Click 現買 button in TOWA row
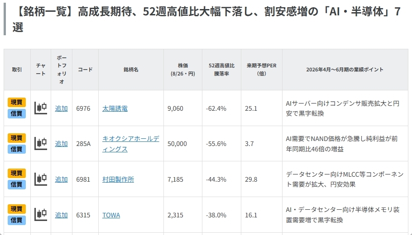Screen dimensions: 412x235 point(17,209)
